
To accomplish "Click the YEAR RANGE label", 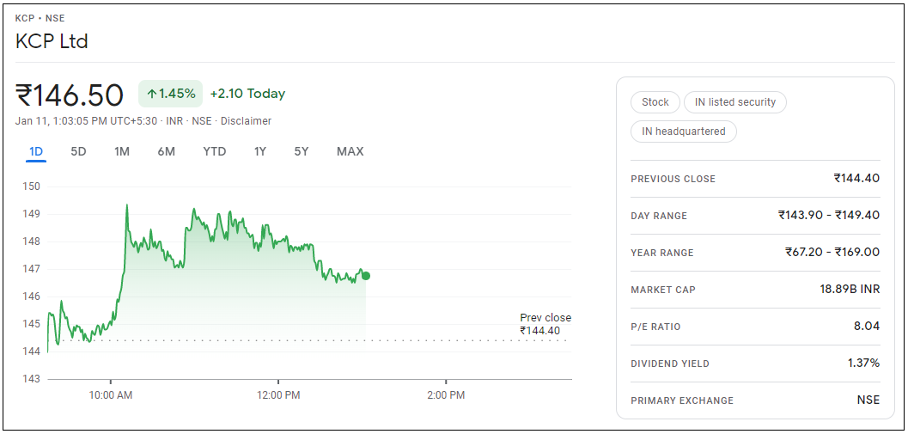I will (662, 254).
